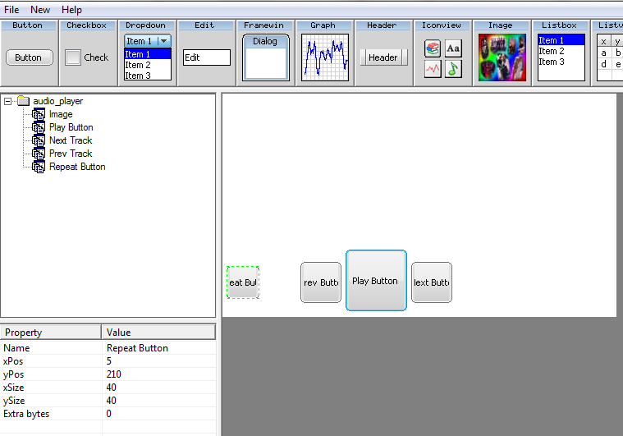This screenshot has width=623, height=436.
Task: Toggle the Check checkbox in widget palette
Action: [73, 57]
